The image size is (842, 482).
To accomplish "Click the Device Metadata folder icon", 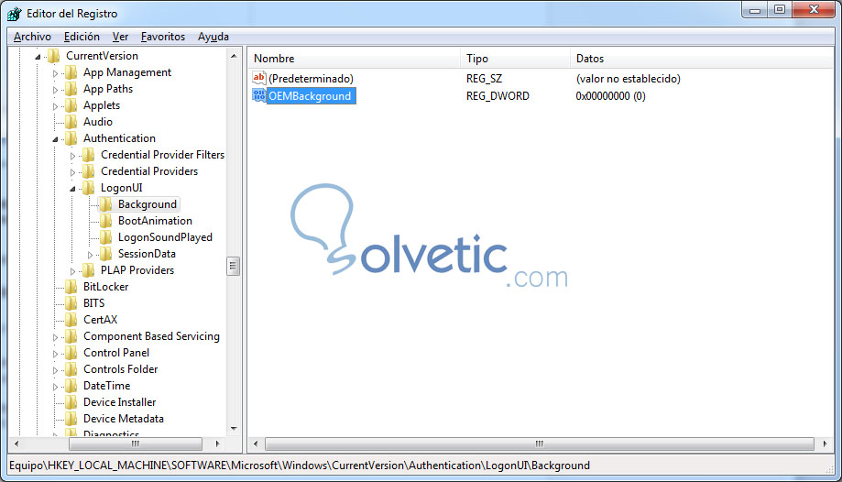I will pyautogui.click(x=71, y=419).
